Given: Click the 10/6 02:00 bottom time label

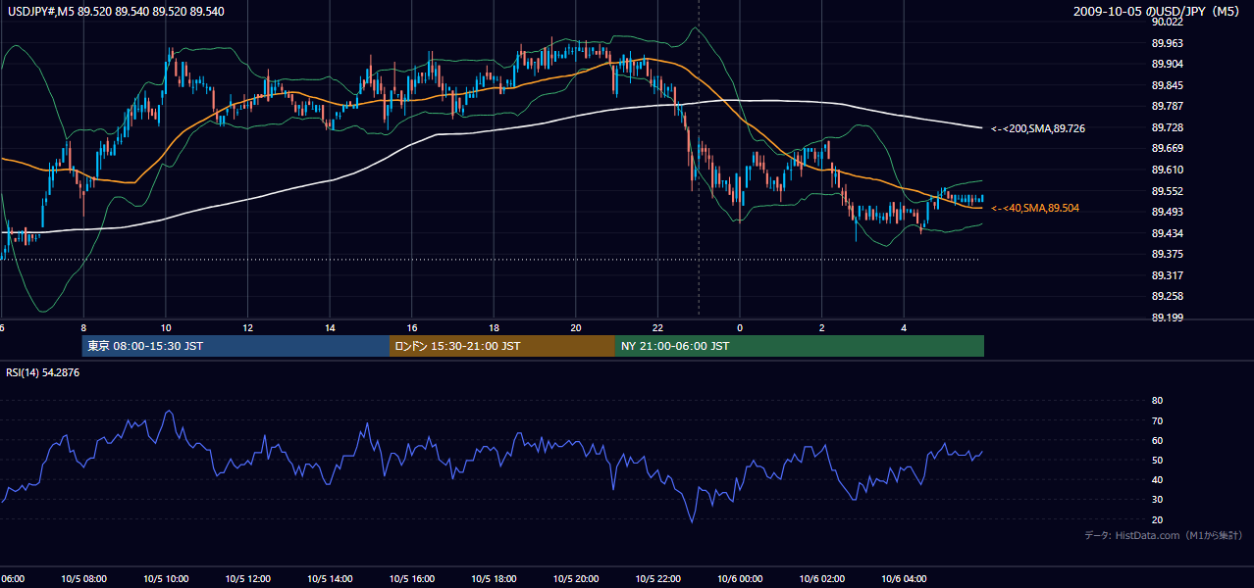Looking at the screenshot, I should point(822,578).
